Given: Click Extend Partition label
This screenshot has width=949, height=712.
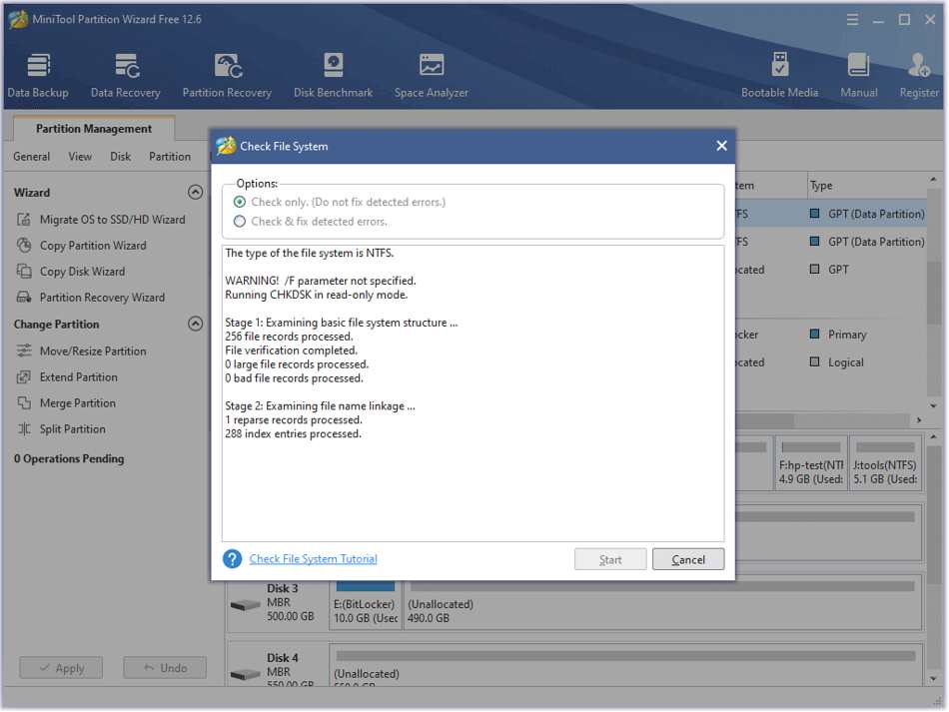Looking at the screenshot, I should (x=79, y=376).
